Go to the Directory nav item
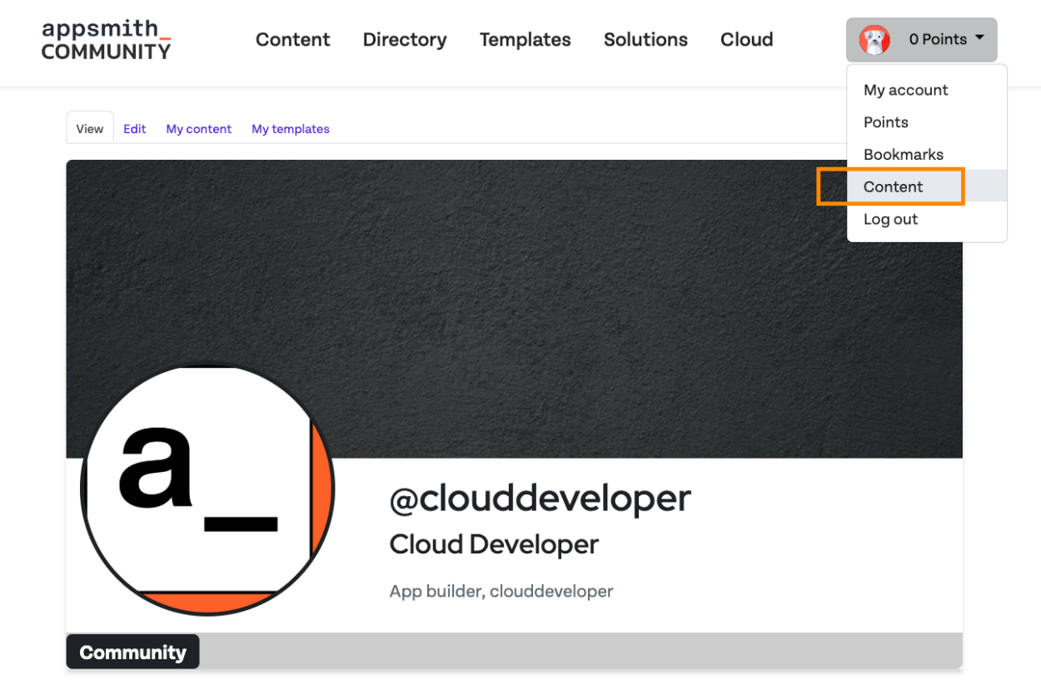Image resolution: width=1041 pixels, height=685 pixels. [405, 39]
